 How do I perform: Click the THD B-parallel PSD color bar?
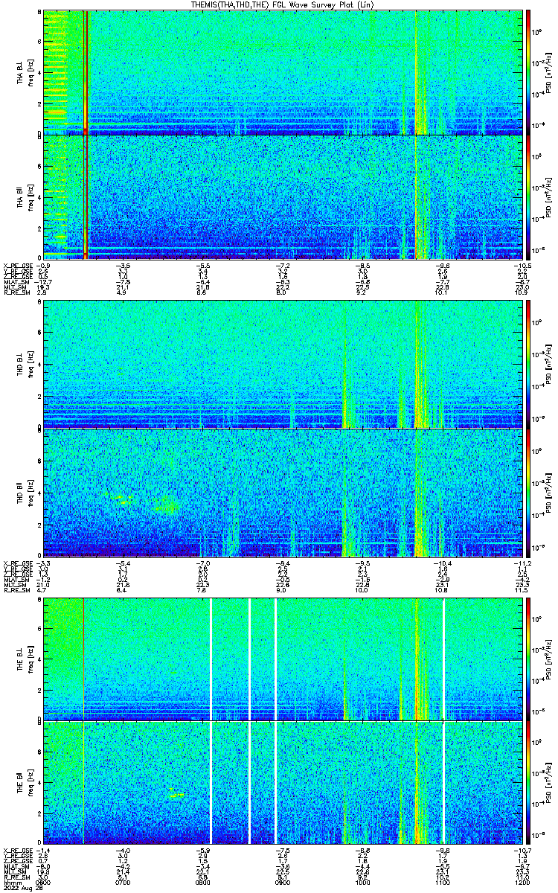coord(529,491)
